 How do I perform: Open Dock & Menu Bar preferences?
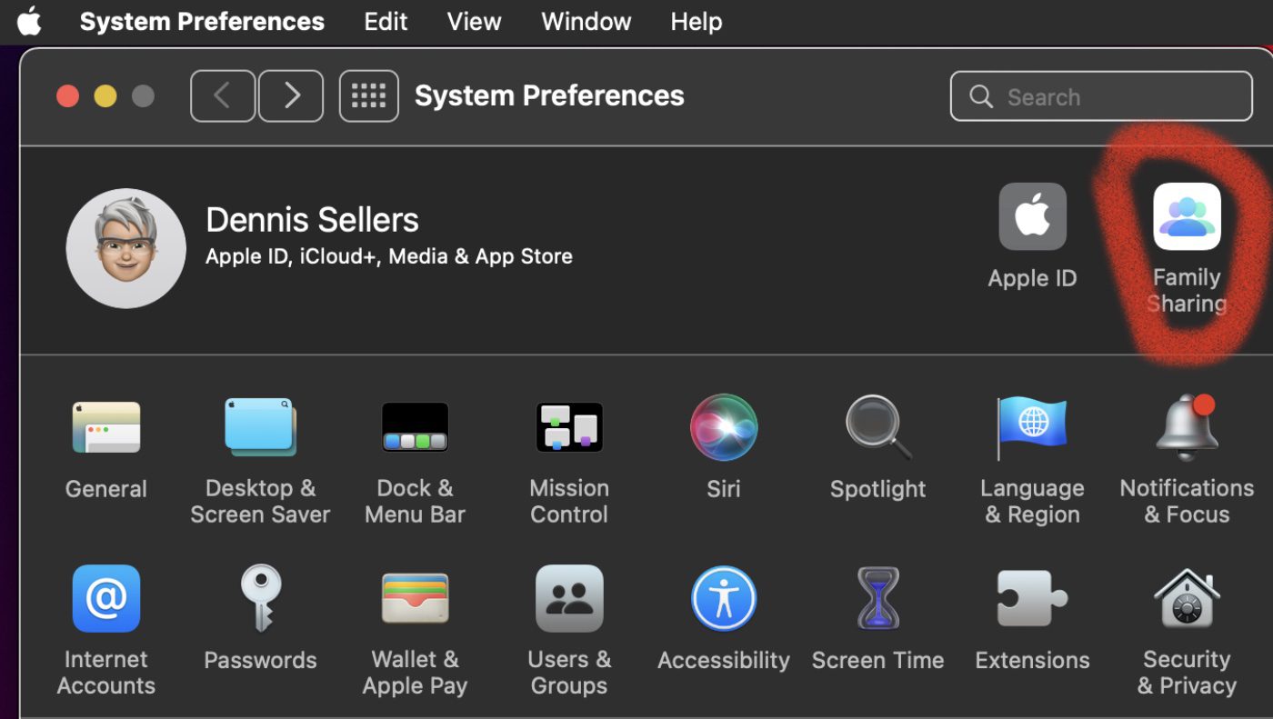[x=415, y=428]
